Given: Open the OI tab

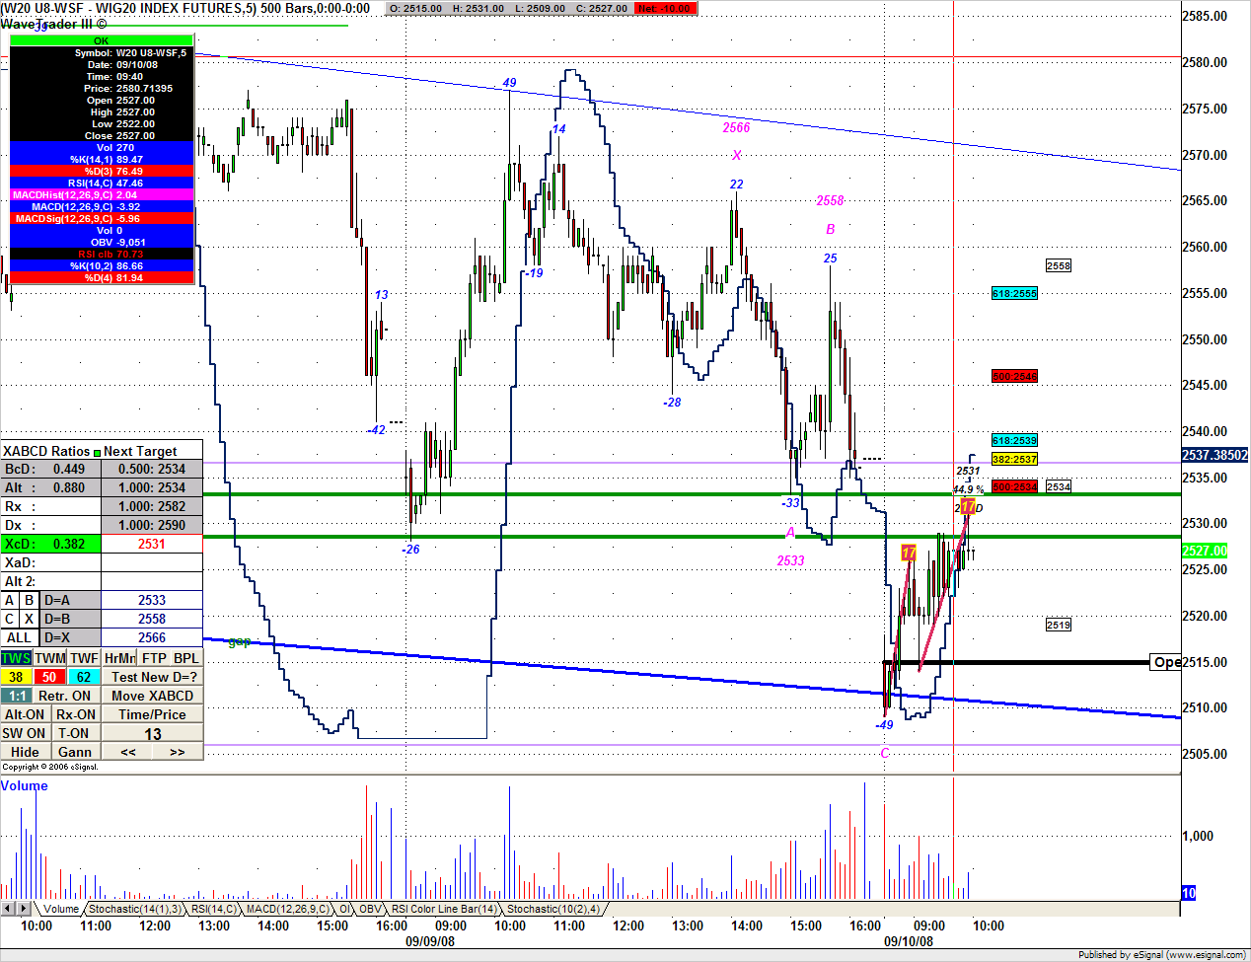Looking at the screenshot, I should coord(344,909).
